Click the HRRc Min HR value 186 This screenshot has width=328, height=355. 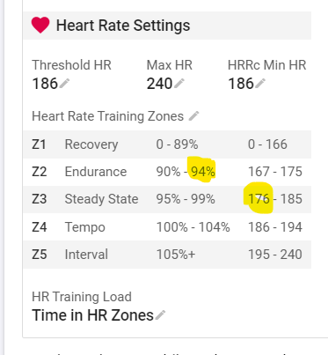(x=241, y=84)
